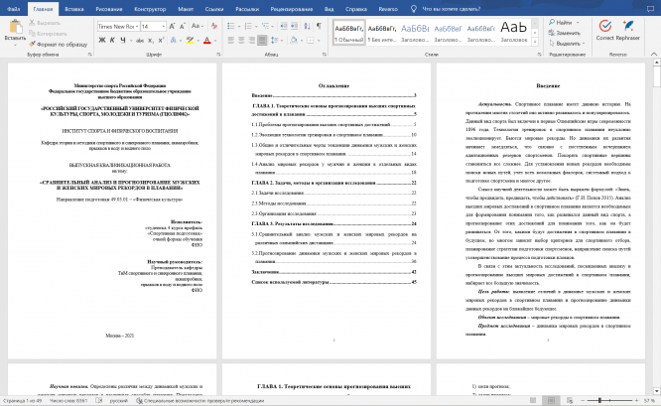Switch to the Рецензирование tab
Image resolution: width=661 pixels, height=406 pixels.
292,9
